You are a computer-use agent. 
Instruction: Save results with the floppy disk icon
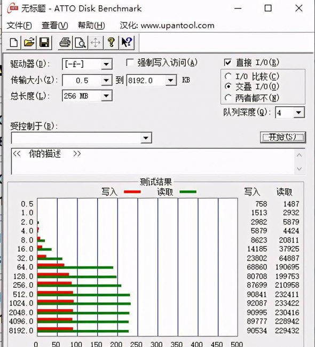44,42
